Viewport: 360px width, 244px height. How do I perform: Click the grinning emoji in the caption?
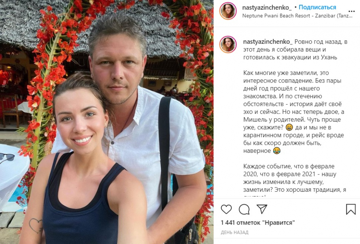coord(289,127)
